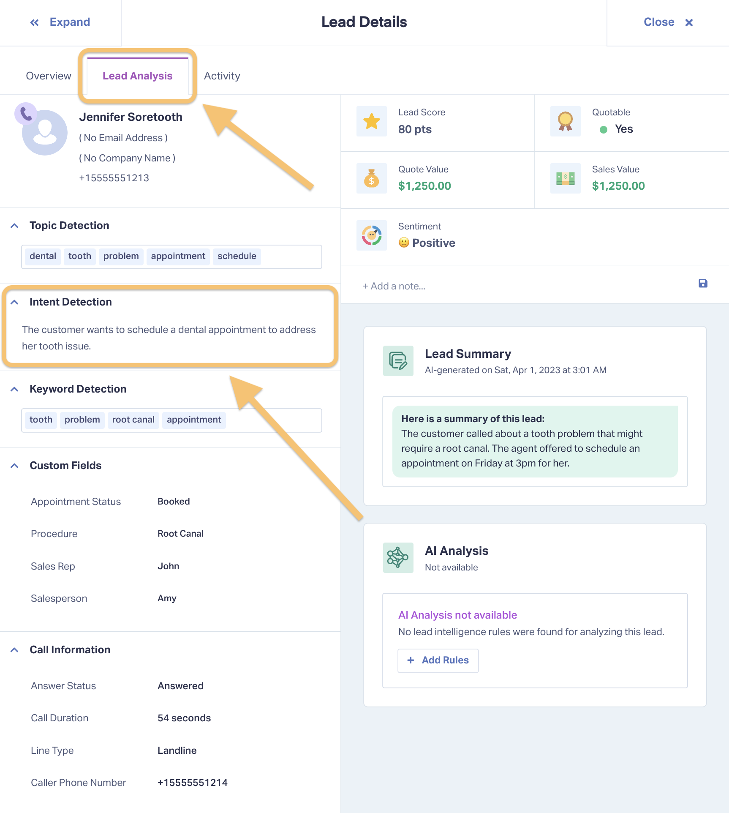
Task: Click the 'problem' topic tag
Action: point(121,256)
